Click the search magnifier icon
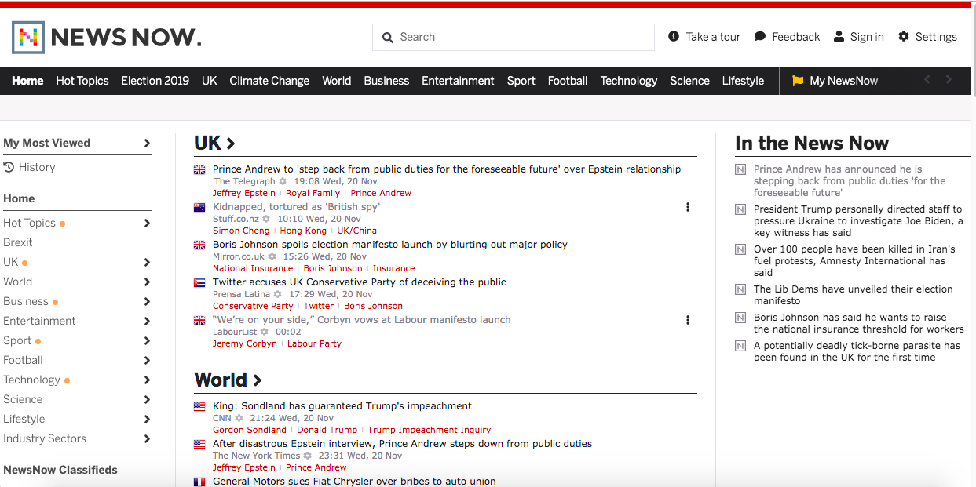Screen dimensions: 976x487 [387, 37]
